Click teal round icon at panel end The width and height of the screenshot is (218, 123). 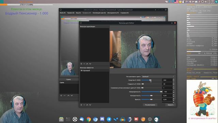[x=217, y=2]
